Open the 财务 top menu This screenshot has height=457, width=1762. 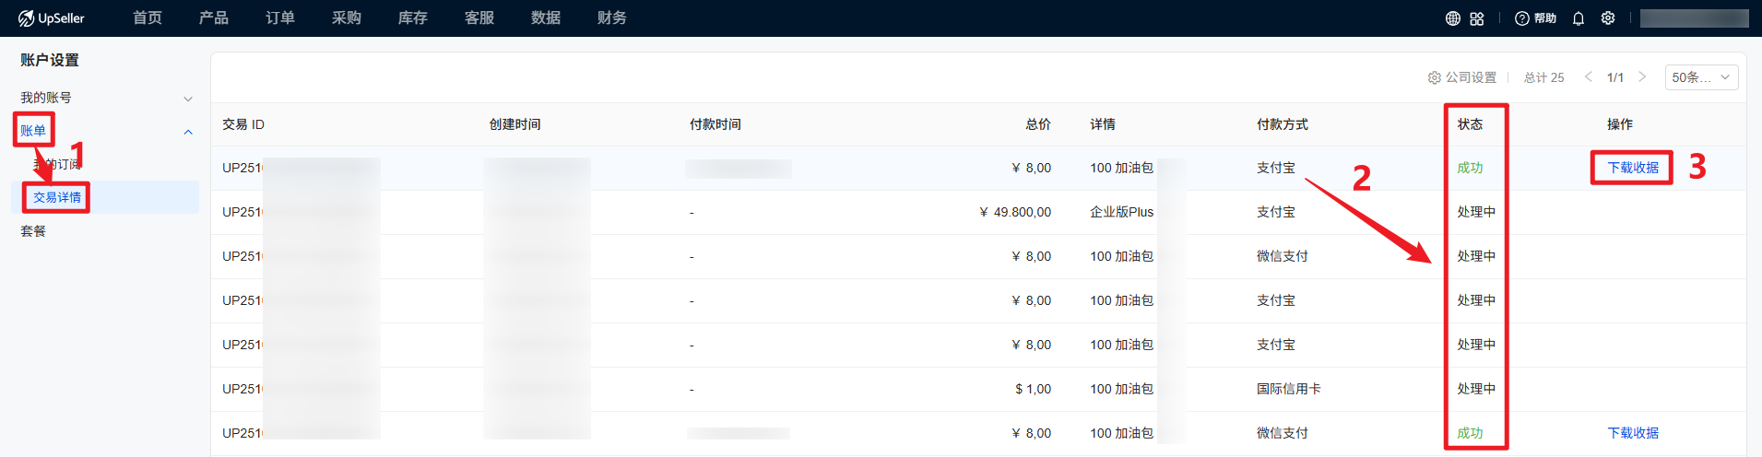pyautogui.click(x=612, y=18)
